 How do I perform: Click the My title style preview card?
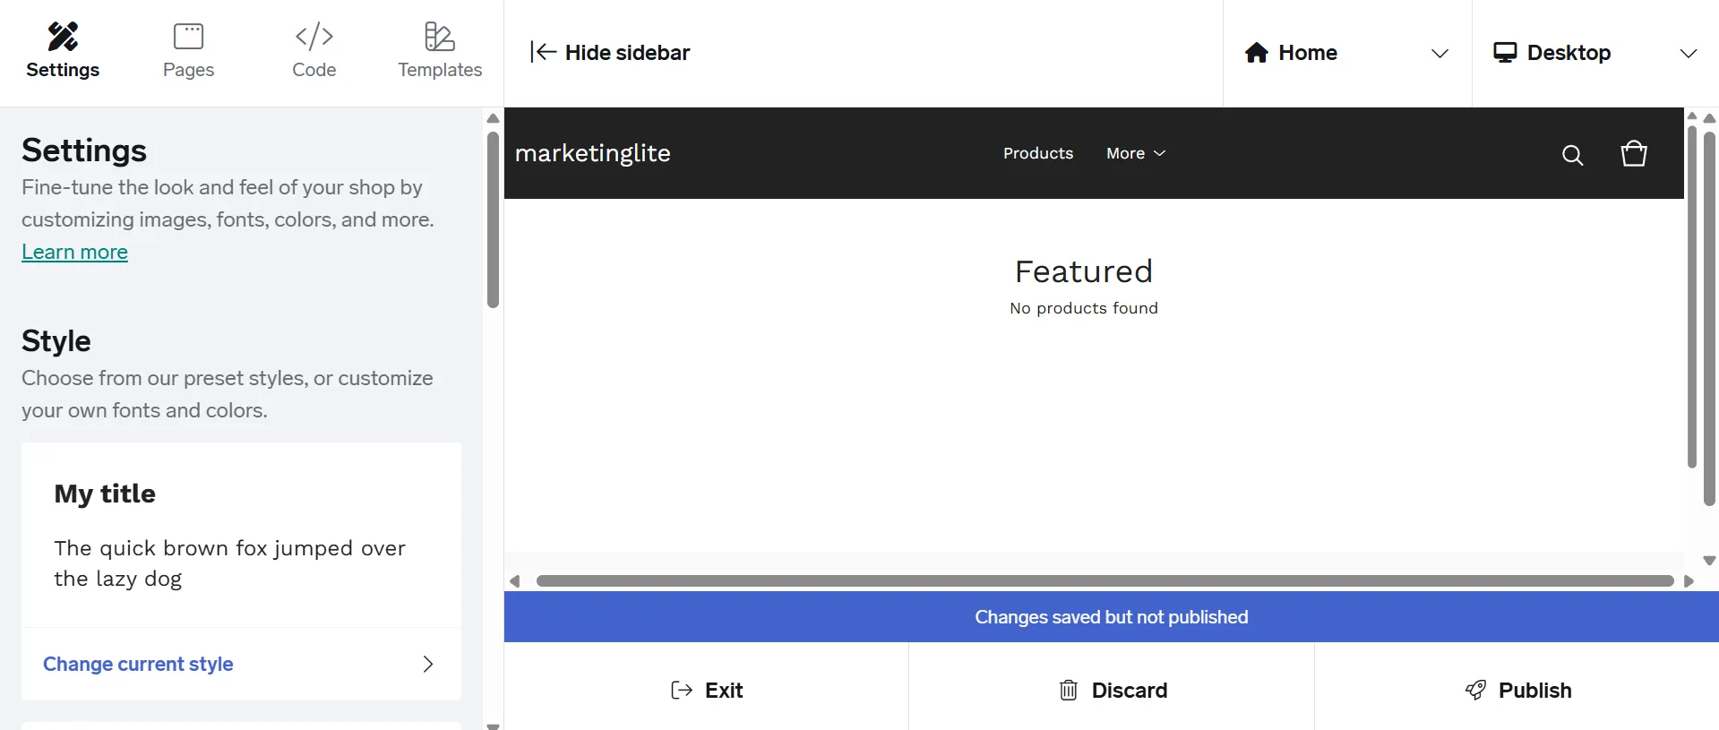click(x=241, y=535)
